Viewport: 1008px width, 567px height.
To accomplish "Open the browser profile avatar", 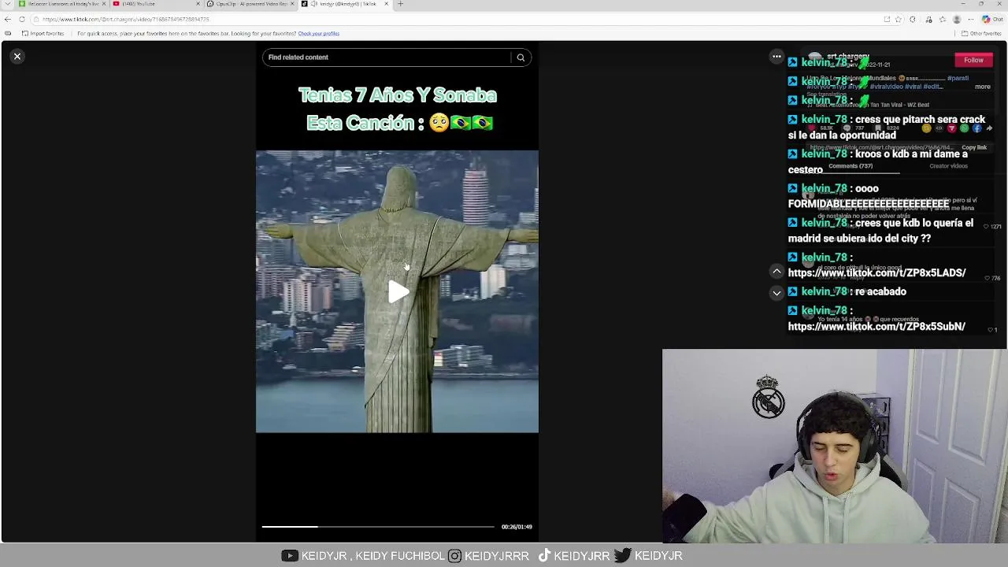I will point(957,19).
